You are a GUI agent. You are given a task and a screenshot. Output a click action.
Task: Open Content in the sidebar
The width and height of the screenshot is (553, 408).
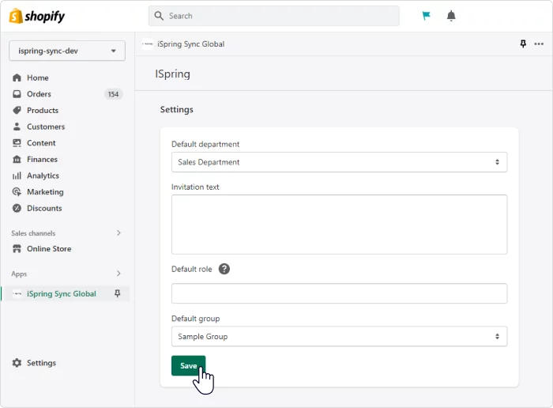pos(41,143)
